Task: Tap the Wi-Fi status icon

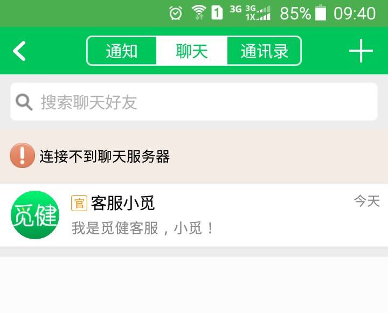Action: (199, 12)
